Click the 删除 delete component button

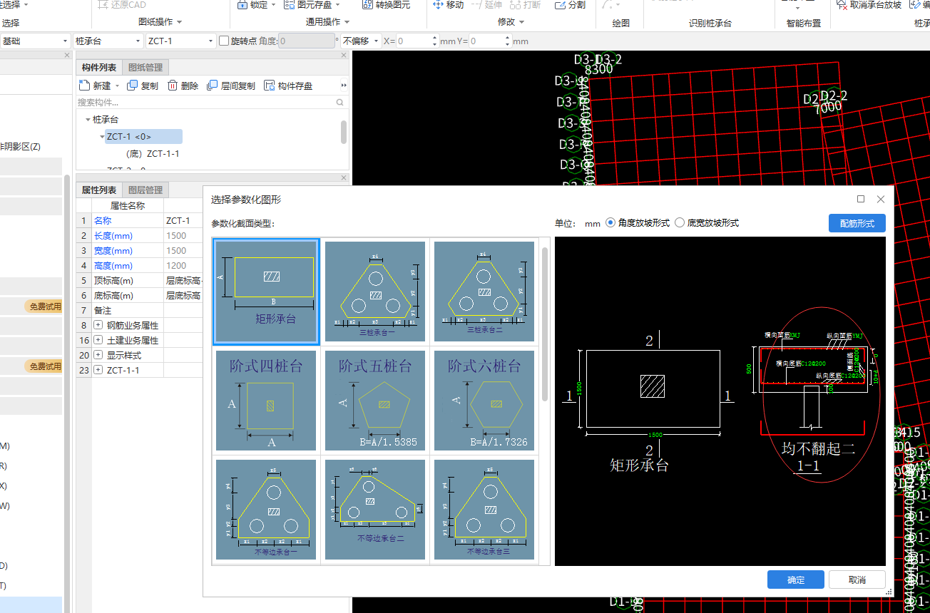click(183, 86)
